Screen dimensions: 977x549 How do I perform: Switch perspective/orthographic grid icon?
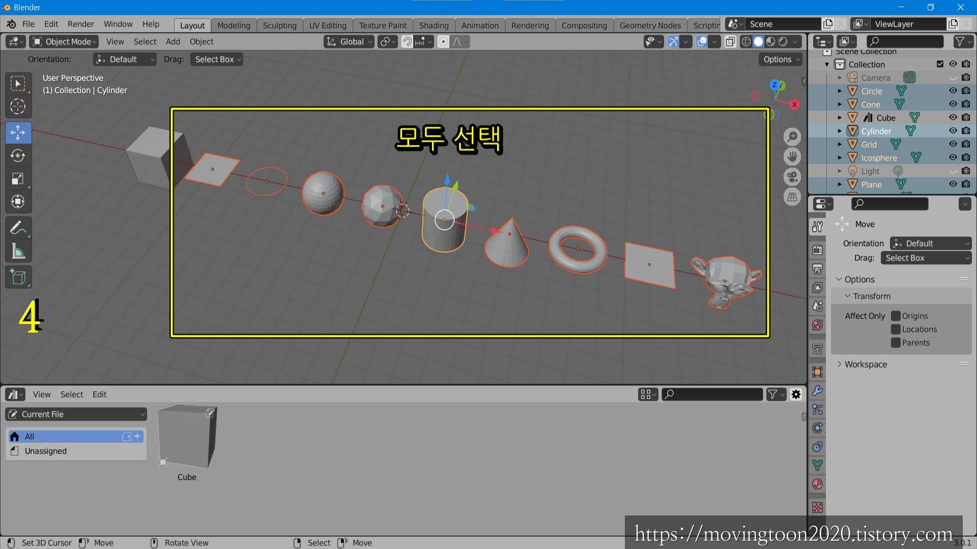[792, 197]
